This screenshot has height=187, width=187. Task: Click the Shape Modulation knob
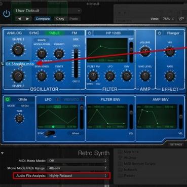(42, 53)
